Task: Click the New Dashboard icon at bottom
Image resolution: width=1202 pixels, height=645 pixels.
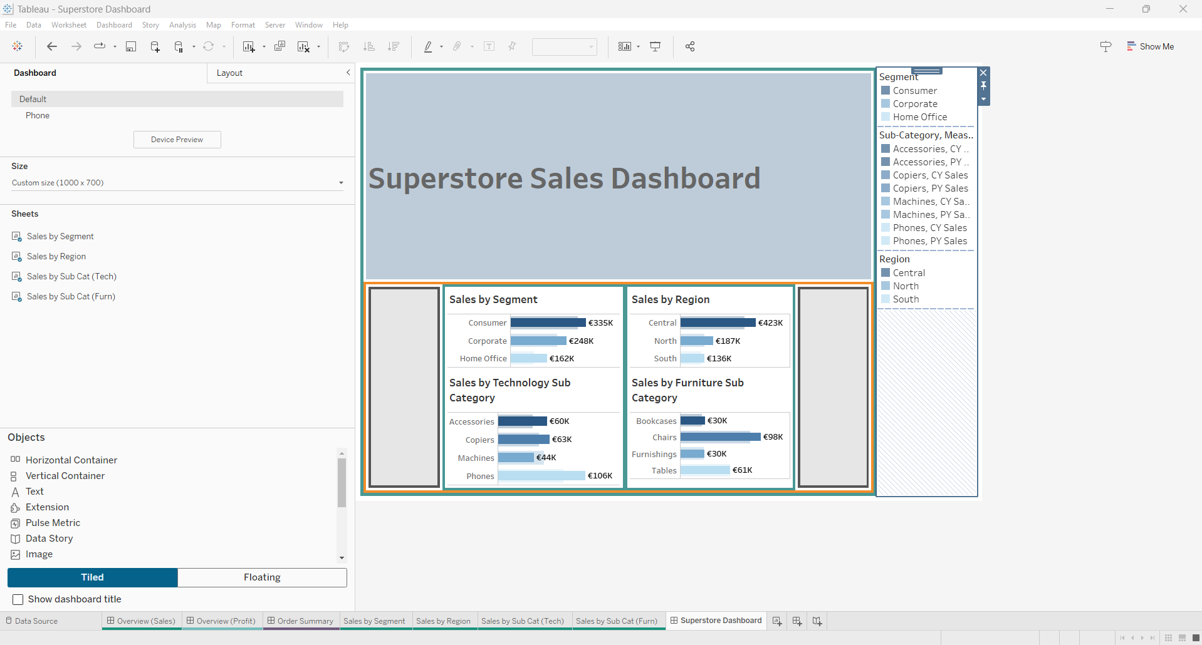Action: pyautogui.click(x=797, y=621)
